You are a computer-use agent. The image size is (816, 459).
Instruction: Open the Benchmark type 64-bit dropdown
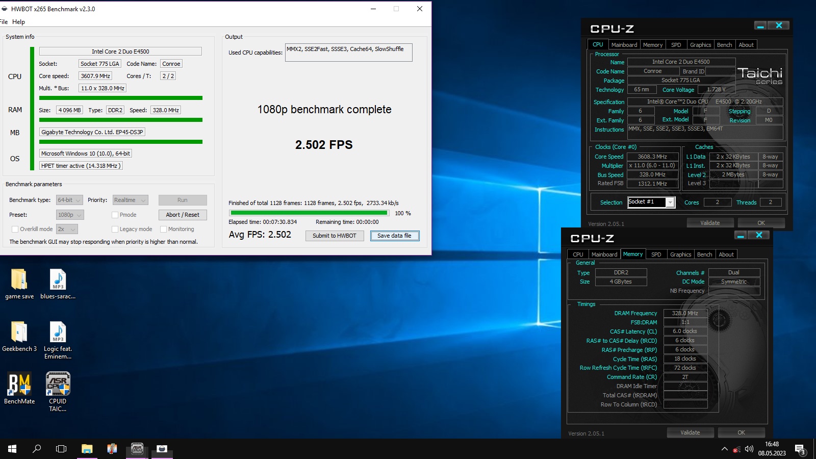click(69, 200)
